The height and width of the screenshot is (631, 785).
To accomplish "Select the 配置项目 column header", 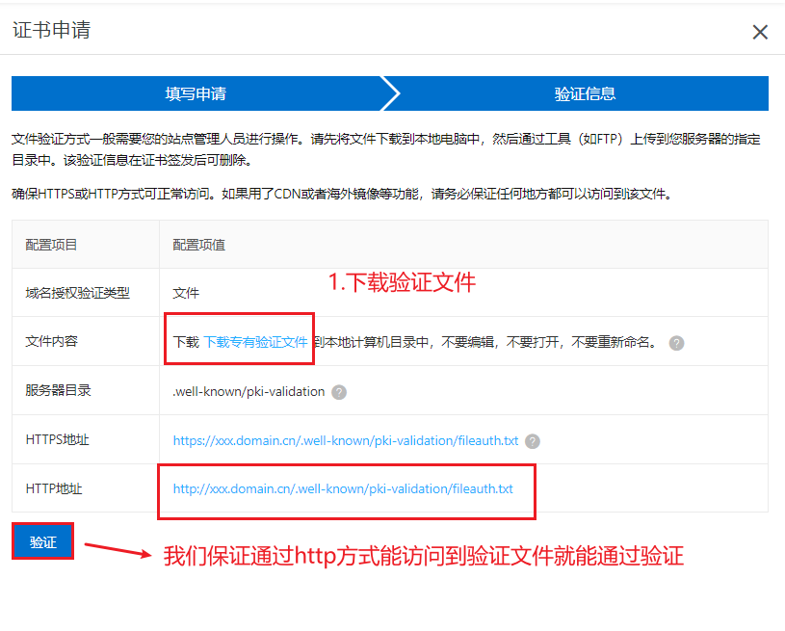I will pos(51,245).
